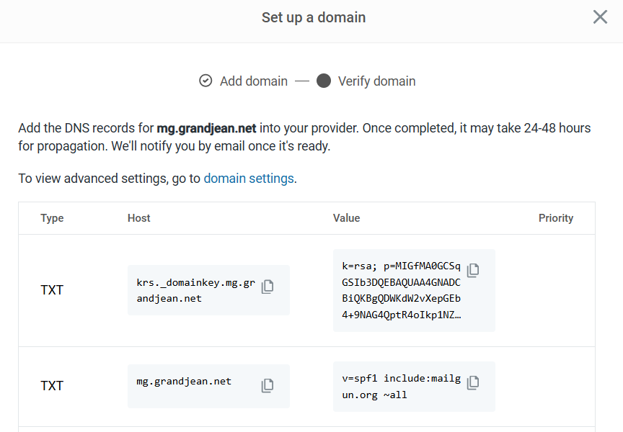Image resolution: width=623 pixels, height=432 pixels.
Task: Click the Verify domain step circle indicator
Action: (324, 81)
